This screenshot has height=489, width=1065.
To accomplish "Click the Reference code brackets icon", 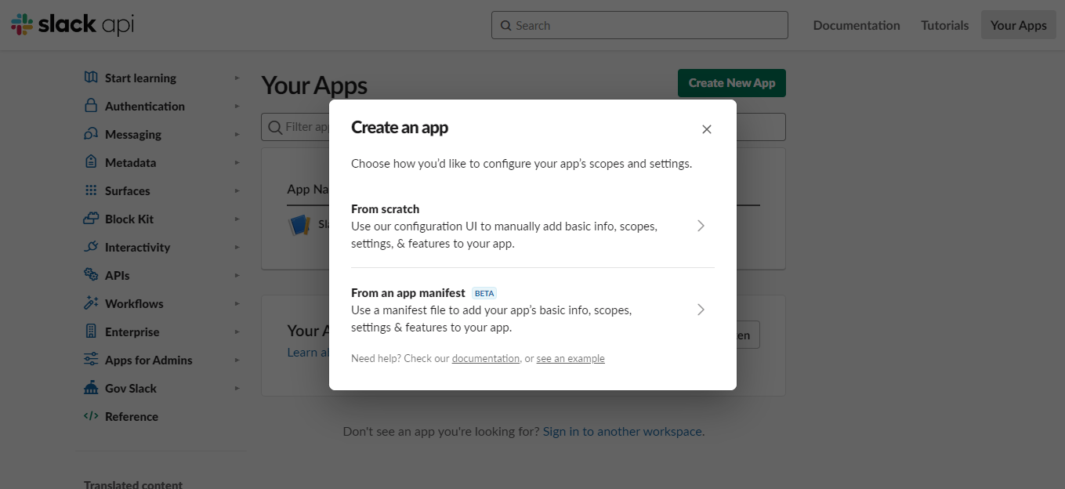I will coord(91,416).
